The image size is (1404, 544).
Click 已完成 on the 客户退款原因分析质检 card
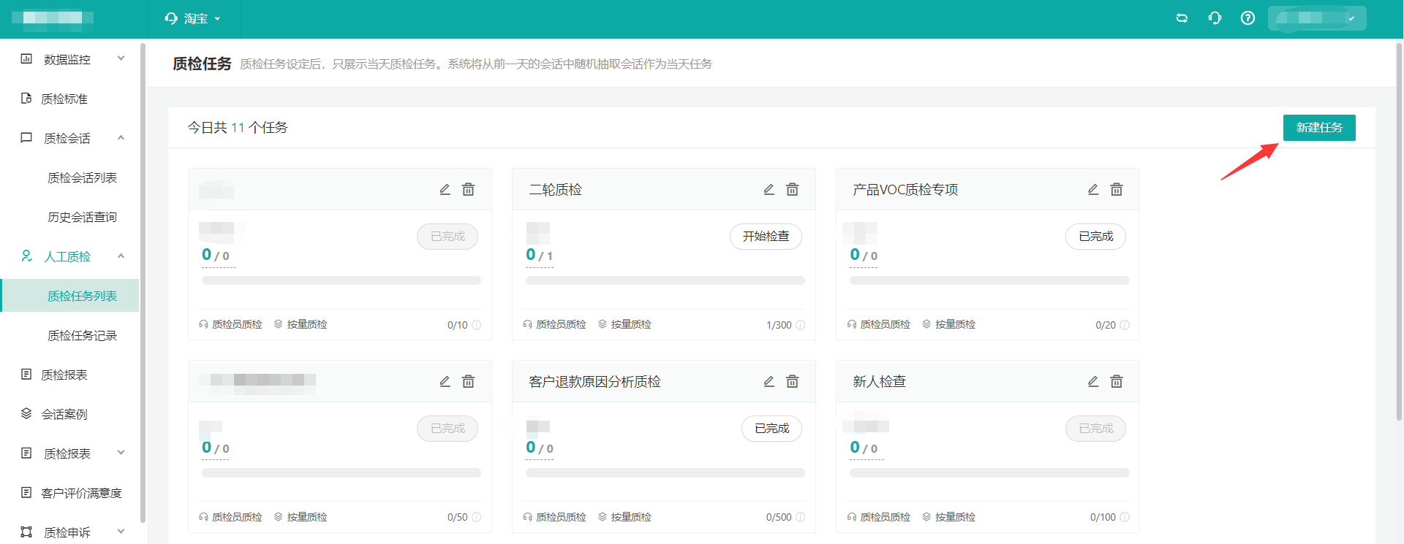[771, 428]
